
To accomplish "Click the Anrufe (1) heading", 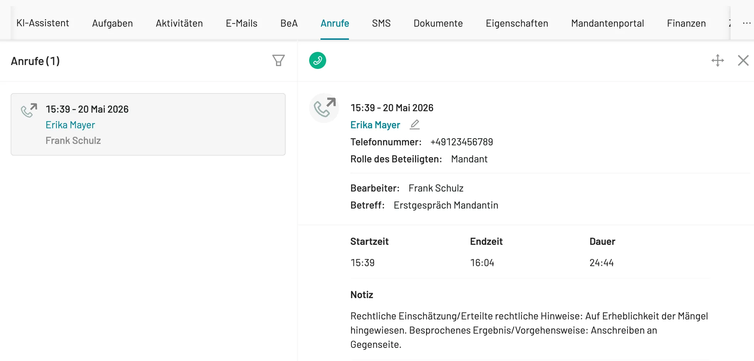I will (x=35, y=61).
